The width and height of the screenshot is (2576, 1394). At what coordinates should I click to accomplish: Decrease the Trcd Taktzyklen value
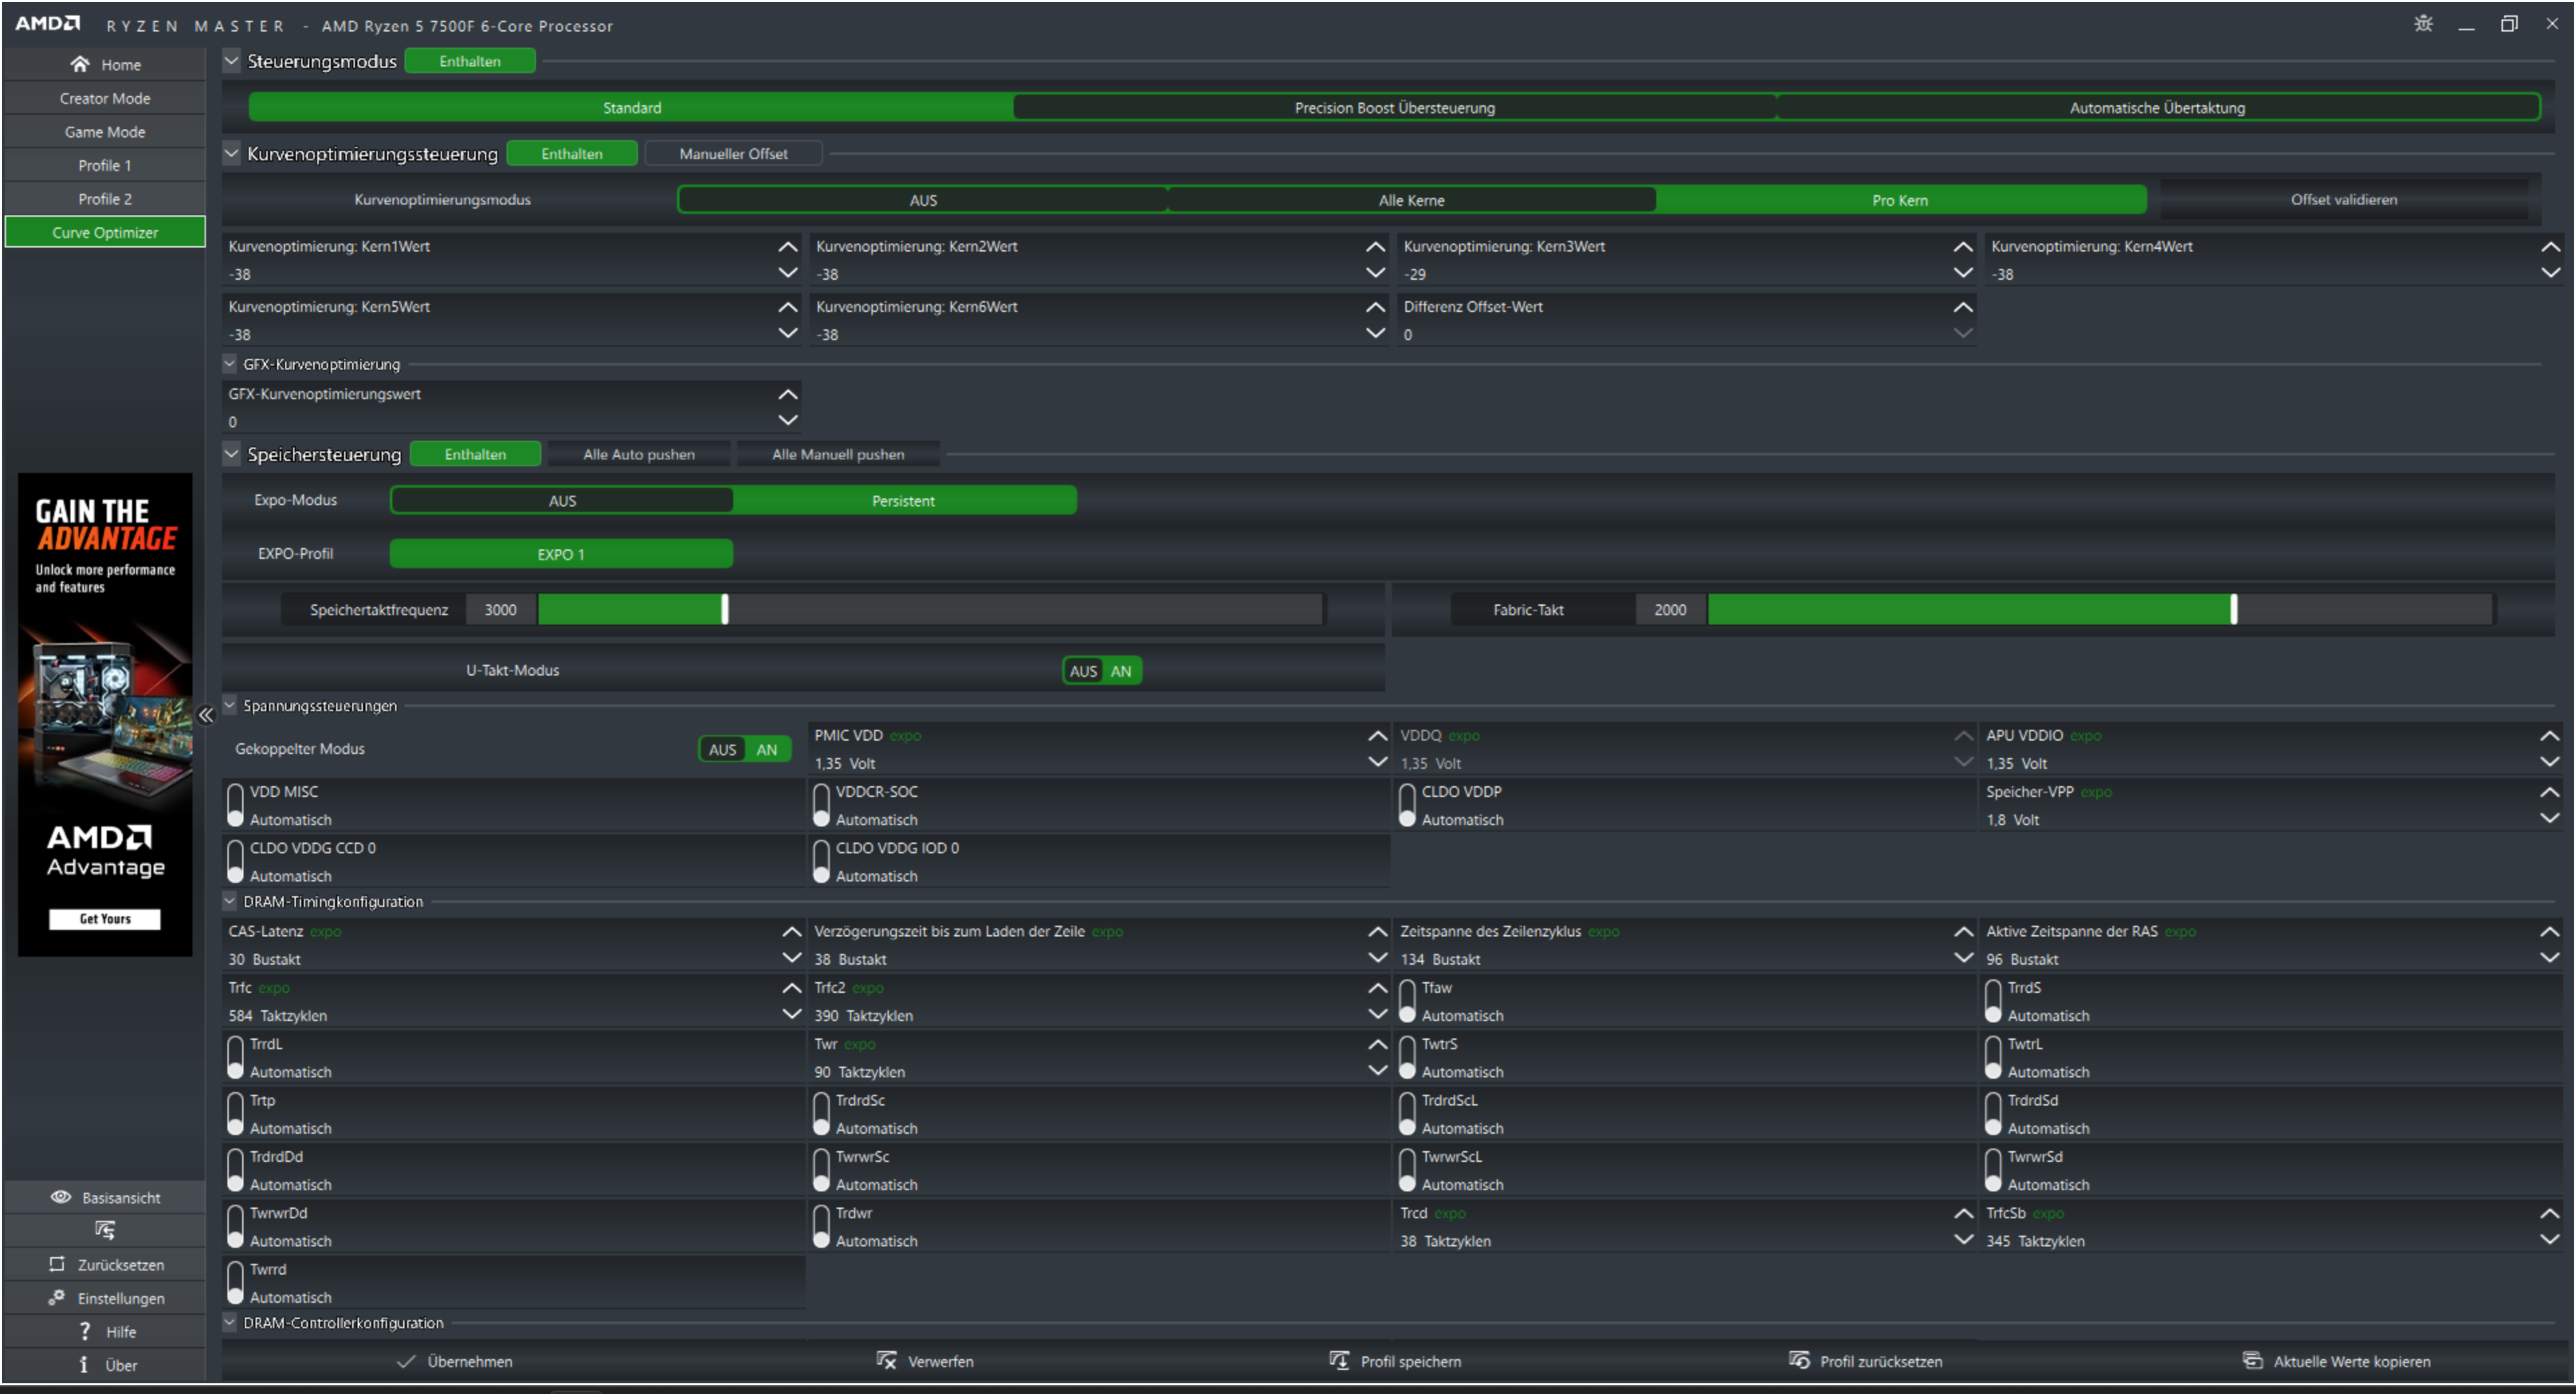(x=1963, y=1239)
